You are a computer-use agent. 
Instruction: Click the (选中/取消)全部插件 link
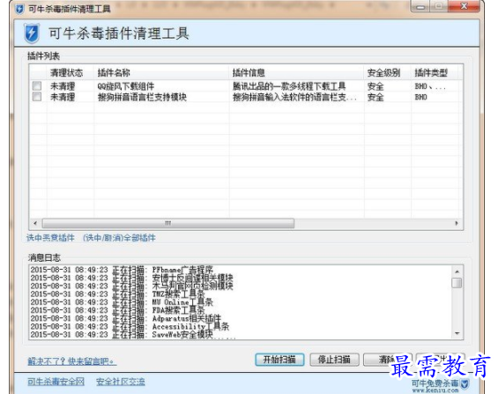(119, 237)
